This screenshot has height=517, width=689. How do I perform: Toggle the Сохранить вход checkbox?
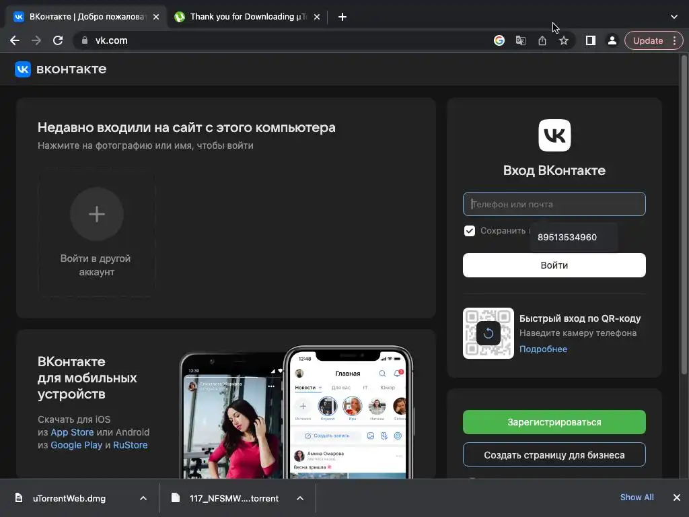click(469, 231)
